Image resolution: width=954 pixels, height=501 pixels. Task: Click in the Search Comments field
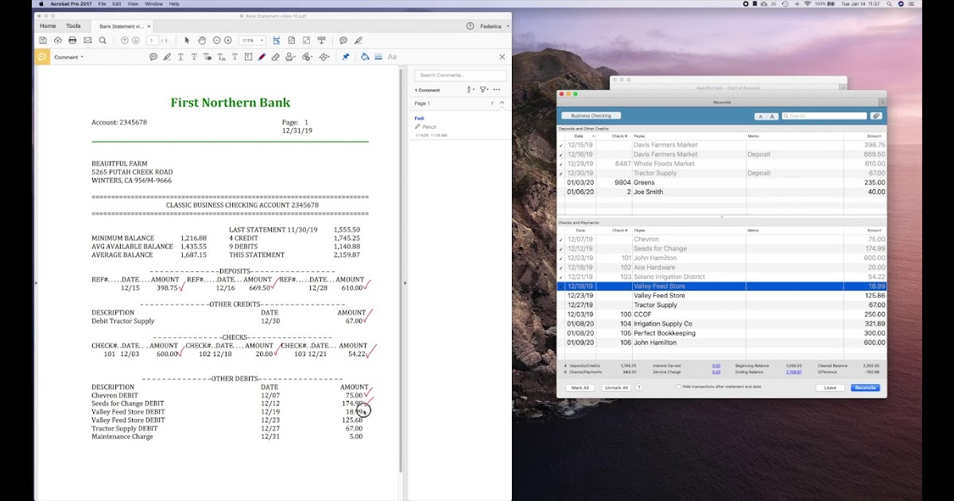pos(461,76)
